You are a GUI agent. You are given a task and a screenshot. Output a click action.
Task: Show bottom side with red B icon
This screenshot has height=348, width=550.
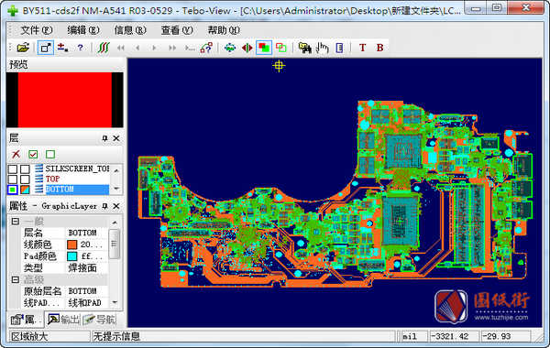click(x=379, y=48)
